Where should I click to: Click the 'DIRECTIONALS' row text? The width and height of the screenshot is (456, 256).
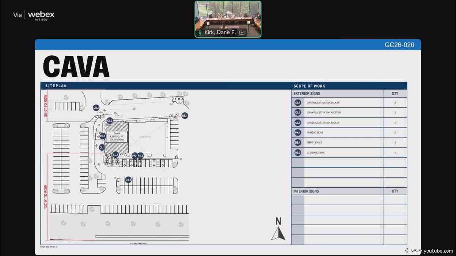coord(315,143)
